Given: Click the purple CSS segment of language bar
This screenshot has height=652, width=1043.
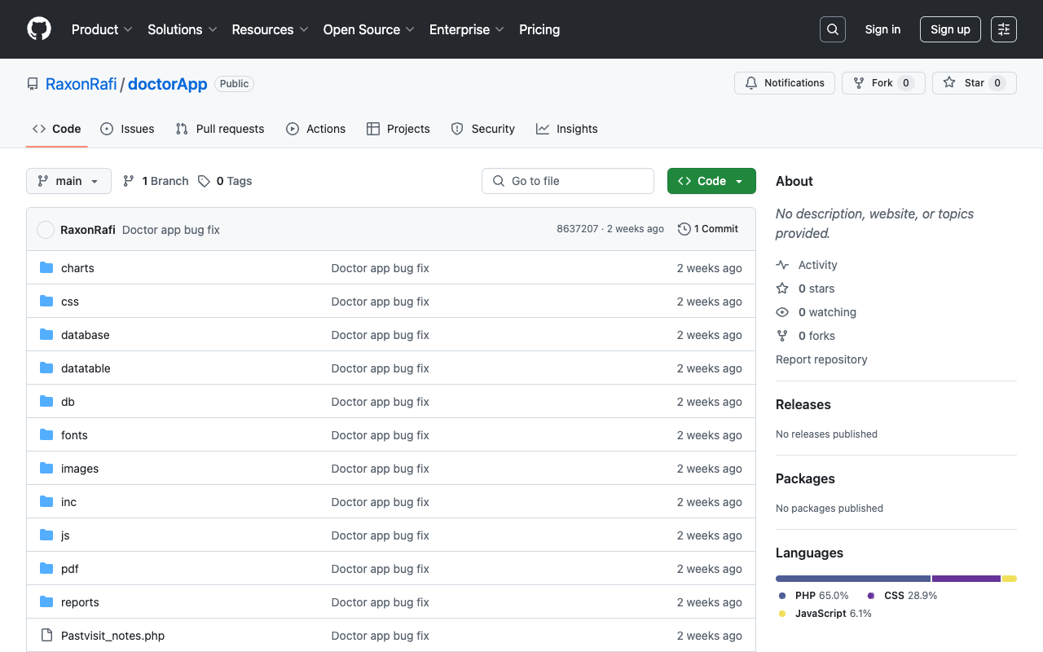Looking at the screenshot, I should click(966, 579).
